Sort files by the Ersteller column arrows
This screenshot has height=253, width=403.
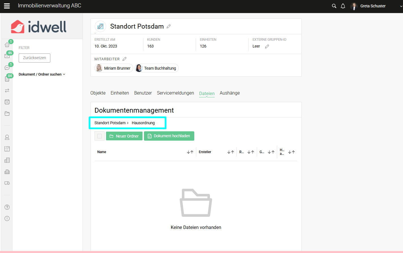pos(230,152)
